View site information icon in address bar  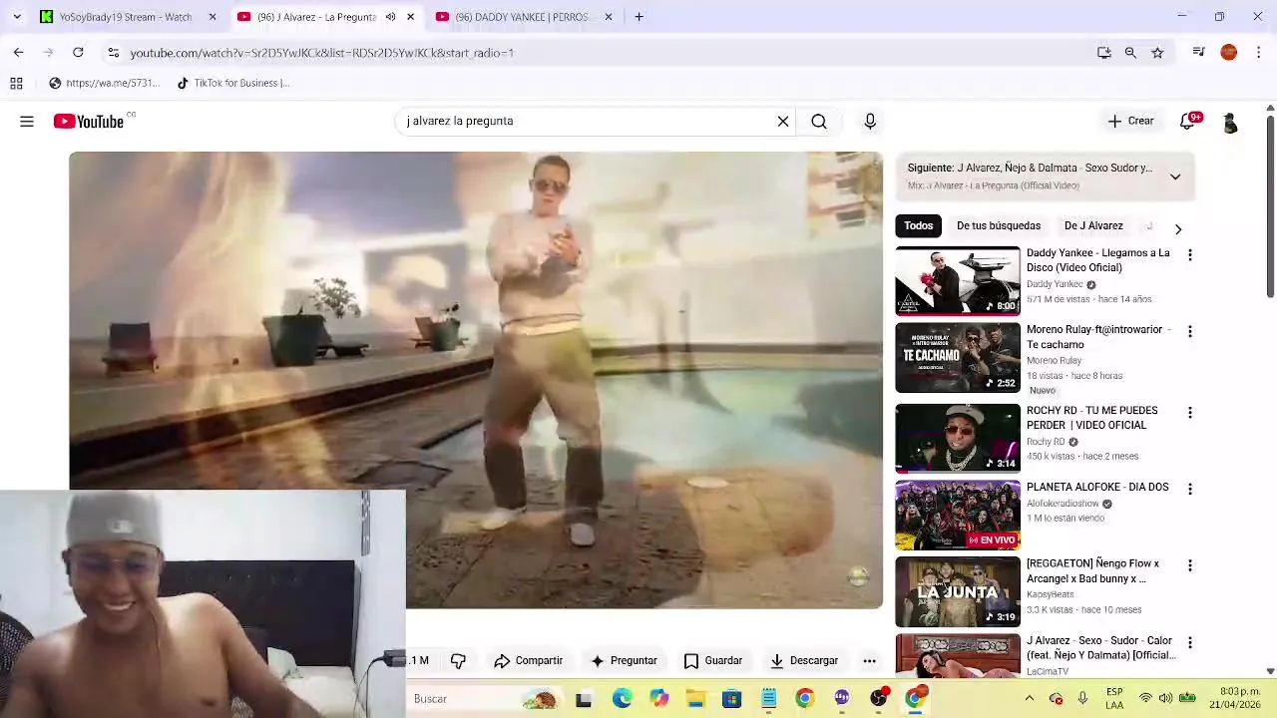click(114, 53)
